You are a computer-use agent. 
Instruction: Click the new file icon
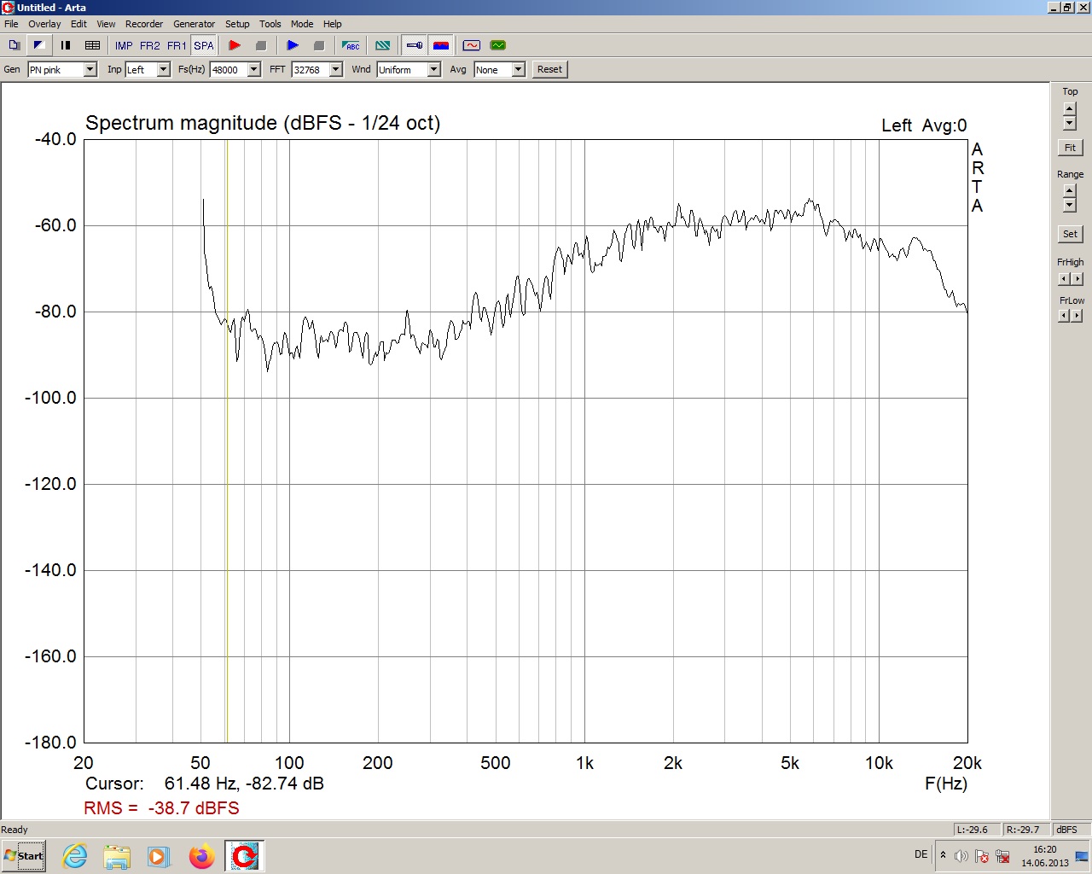click(x=14, y=45)
